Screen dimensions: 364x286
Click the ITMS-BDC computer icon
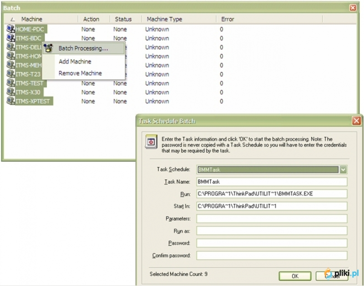pos(10,38)
